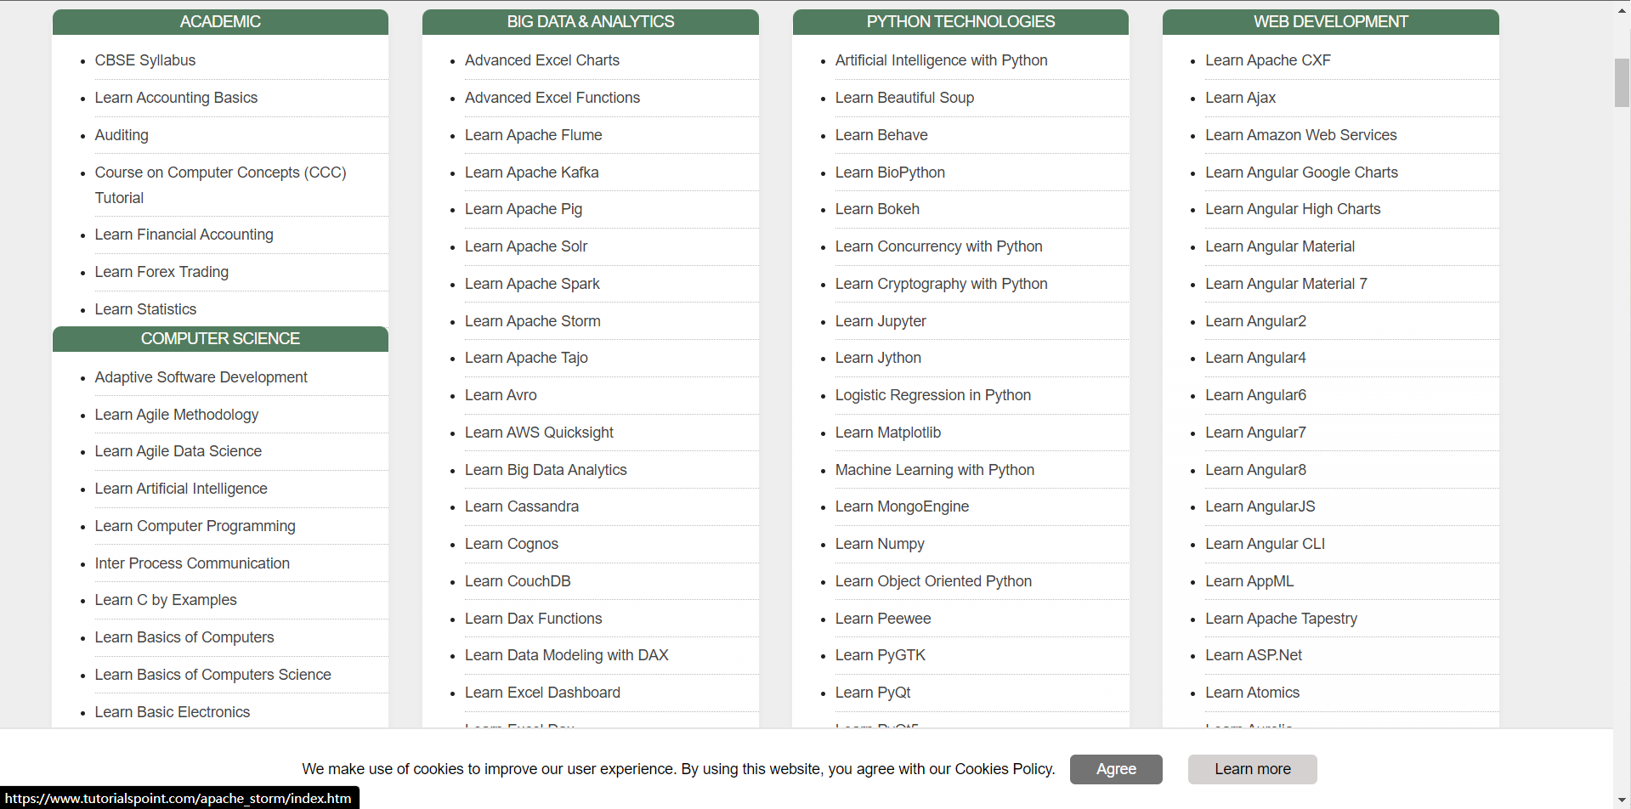Image resolution: width=1631 pixels, height=809 pixels.
Task: Open Learn Basics of Computers Science link
Action: click(213, 675)
